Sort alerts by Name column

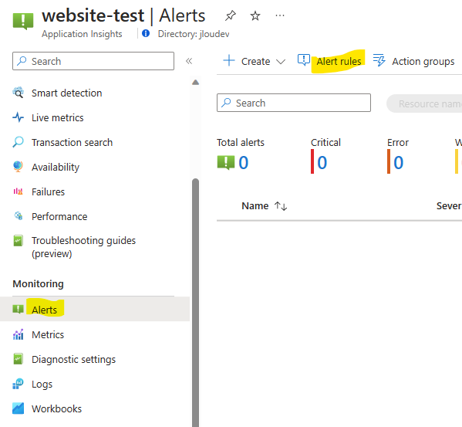tap(255, 206)
